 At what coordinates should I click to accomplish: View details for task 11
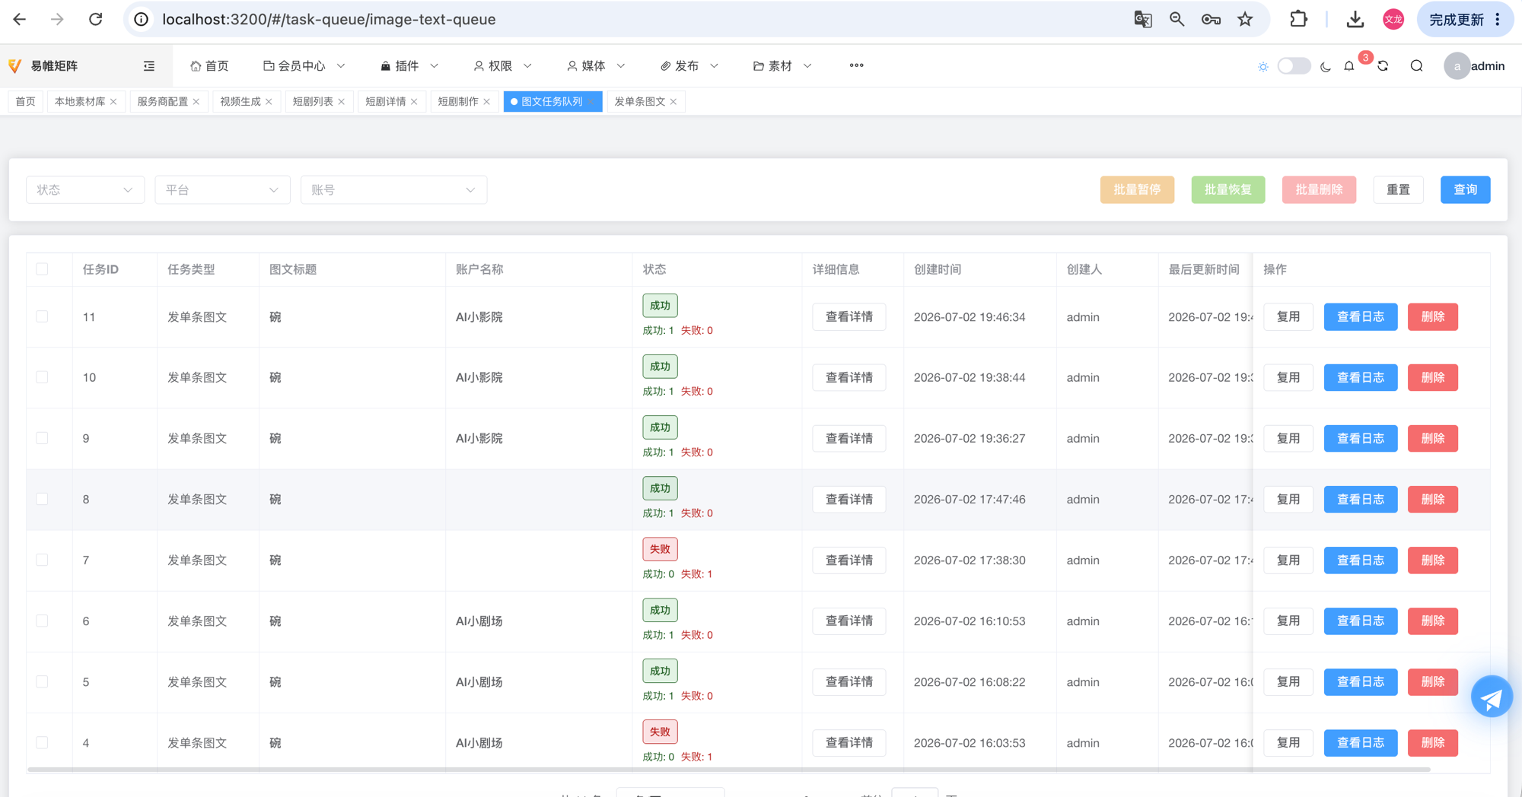click(849, 316)
